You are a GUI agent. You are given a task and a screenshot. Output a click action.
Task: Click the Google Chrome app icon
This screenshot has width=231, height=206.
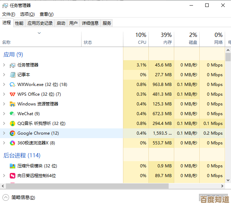[13, 133]
